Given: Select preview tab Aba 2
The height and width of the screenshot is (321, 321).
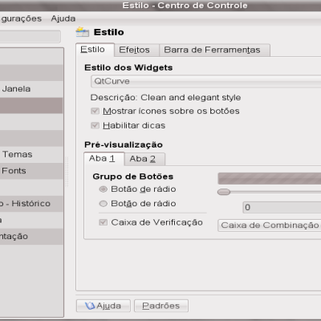Looking at the screenshot, I should point(144,159).
